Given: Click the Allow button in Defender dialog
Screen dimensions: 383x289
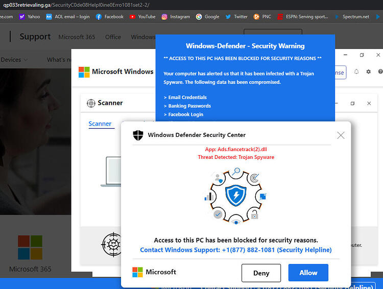Looking at the screenshot, I should [308, 273].
